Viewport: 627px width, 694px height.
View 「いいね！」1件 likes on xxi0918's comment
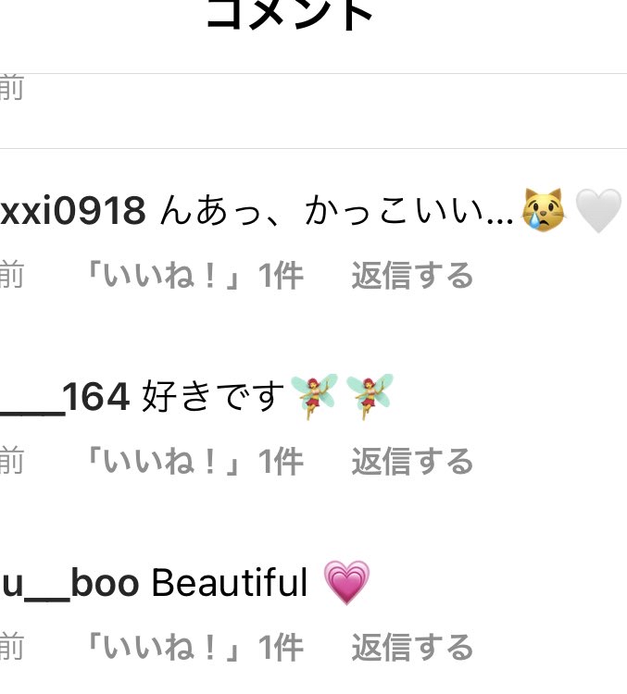click(194, 276)
